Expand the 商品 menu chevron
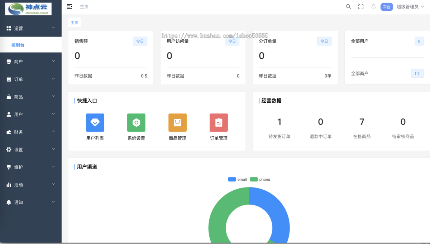430x244 pixels. 53,96
